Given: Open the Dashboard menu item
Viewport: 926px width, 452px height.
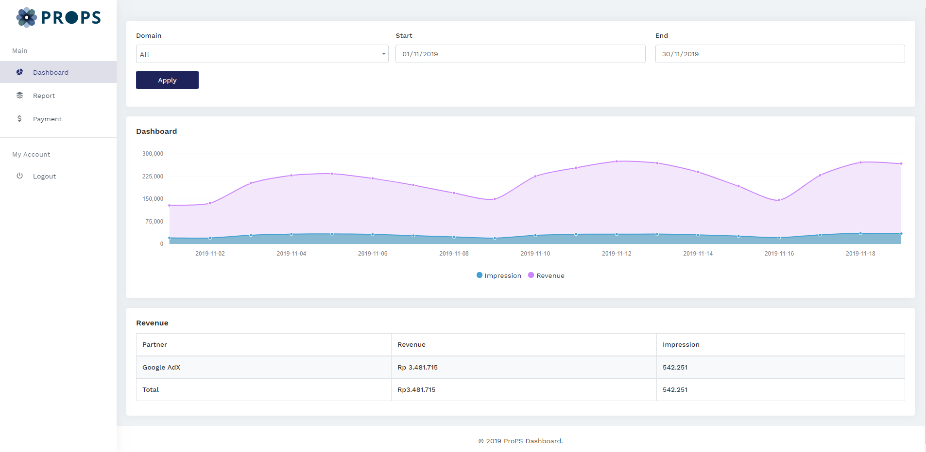Looking at the screenshot, I should pyautogui.click(x=58, y=72).
